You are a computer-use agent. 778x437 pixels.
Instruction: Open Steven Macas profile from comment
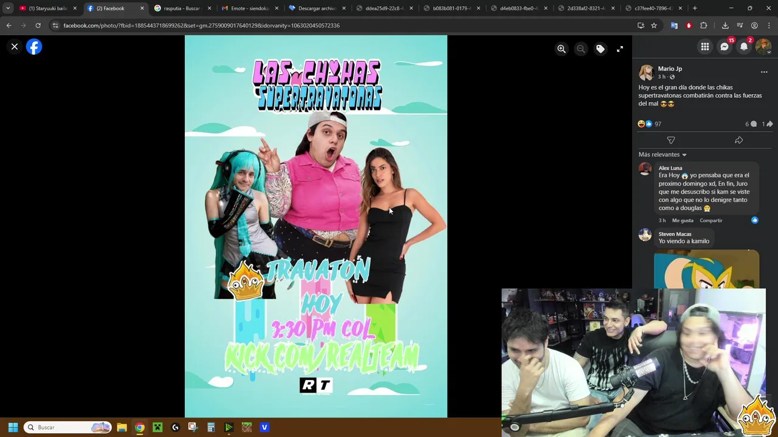coord(675,234)
